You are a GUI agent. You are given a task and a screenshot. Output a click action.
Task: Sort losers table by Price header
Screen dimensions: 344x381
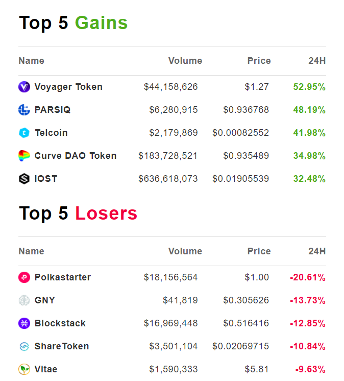pos(259,251)
